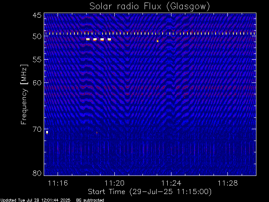Image resolution: width=269 pixels, height=202 pixels.
Task: Click the 'Updated Tue Jul 29 12:01:44 2025' text
Action: [35, 200]
